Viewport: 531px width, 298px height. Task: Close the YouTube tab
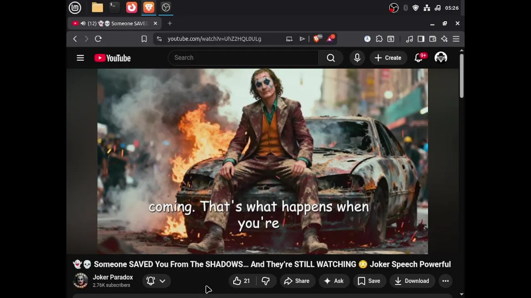pos(156,24)
